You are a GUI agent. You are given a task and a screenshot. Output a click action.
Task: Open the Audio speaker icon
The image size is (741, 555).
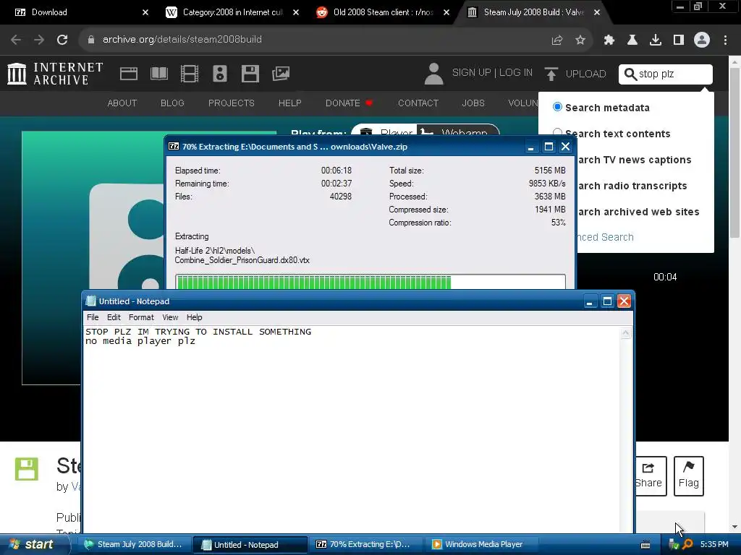click(220, 74)
